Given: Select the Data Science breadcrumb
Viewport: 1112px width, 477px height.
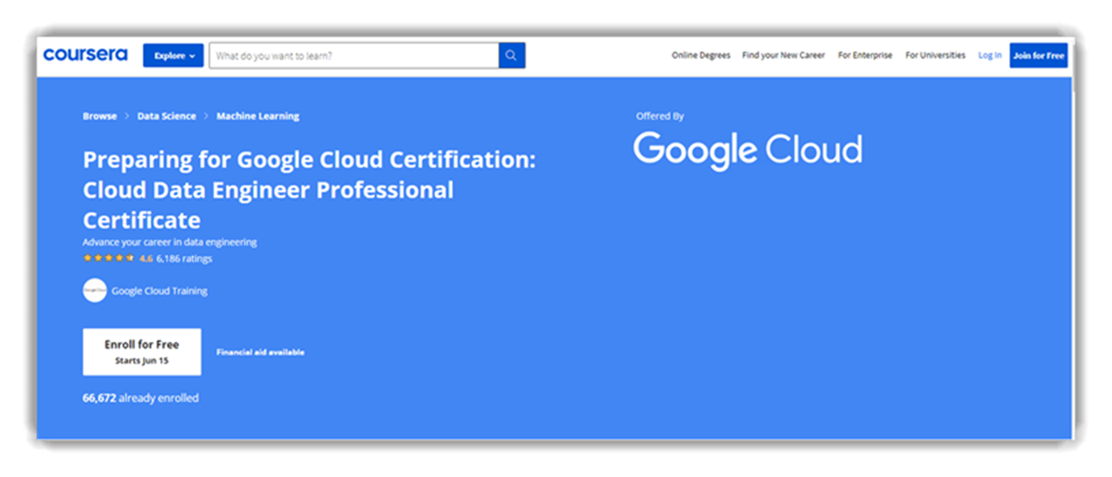Looking at the screenshot, I should pos(167,116).
